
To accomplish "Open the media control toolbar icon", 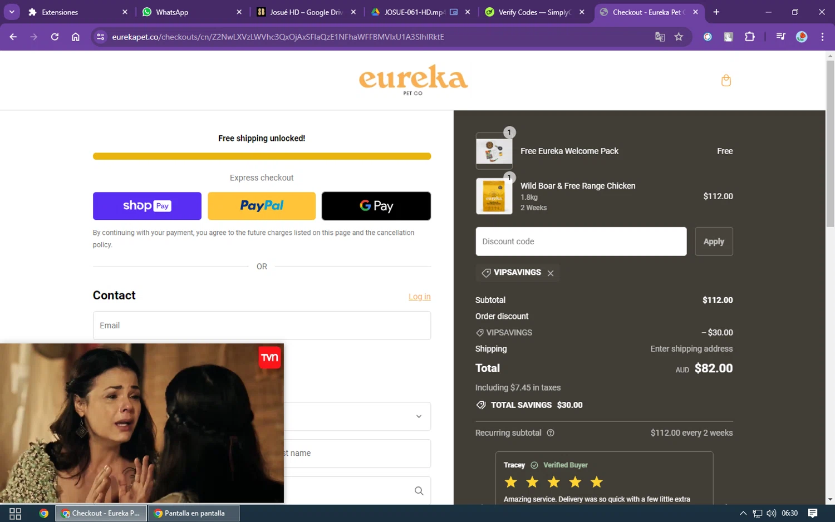I will 780,37.
